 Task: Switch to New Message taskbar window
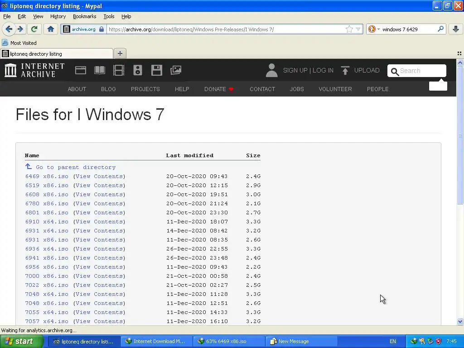[301, 341]
